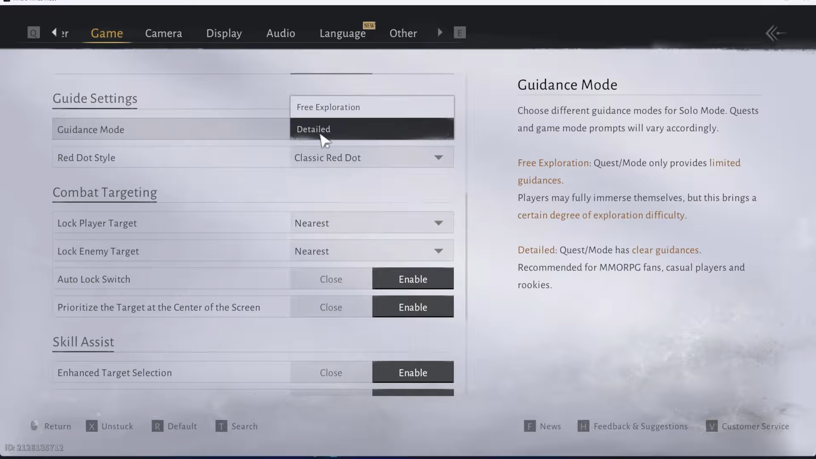Switch to the Camera tab

point(163,33)
